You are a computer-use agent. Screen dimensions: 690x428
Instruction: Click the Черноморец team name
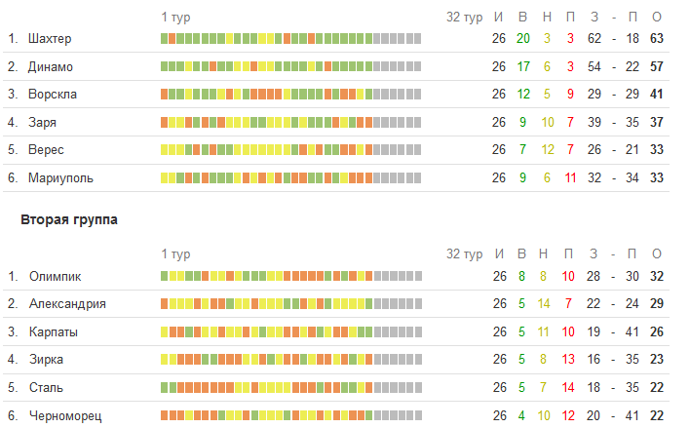pyautogui.click(x=64, y=415)
